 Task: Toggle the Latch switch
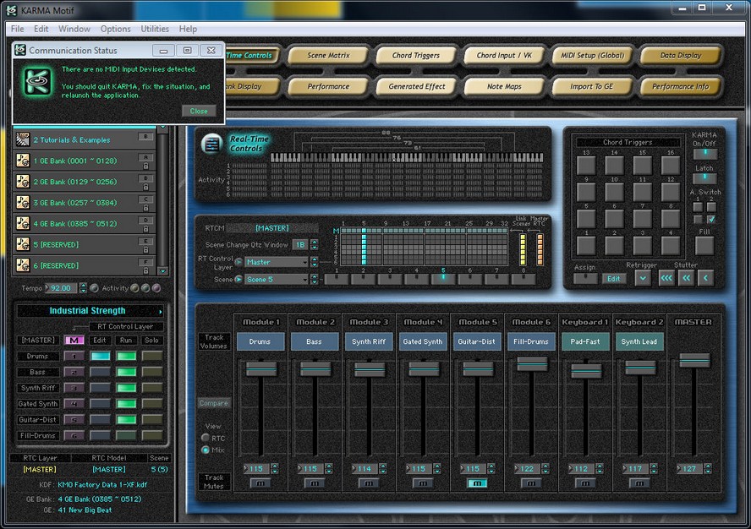(x=704, y=178)
